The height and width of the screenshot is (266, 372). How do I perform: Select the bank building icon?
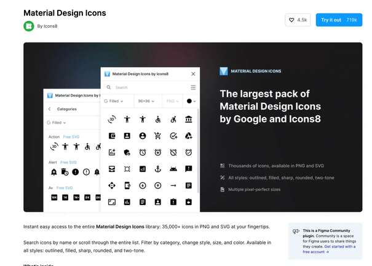pos(189,119)
